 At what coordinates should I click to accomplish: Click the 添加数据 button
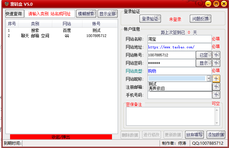[x=216, y=135]
